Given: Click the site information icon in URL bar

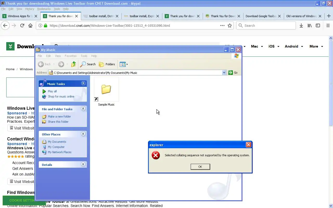Looking at the screenshot, I should [x=40, y=25].
